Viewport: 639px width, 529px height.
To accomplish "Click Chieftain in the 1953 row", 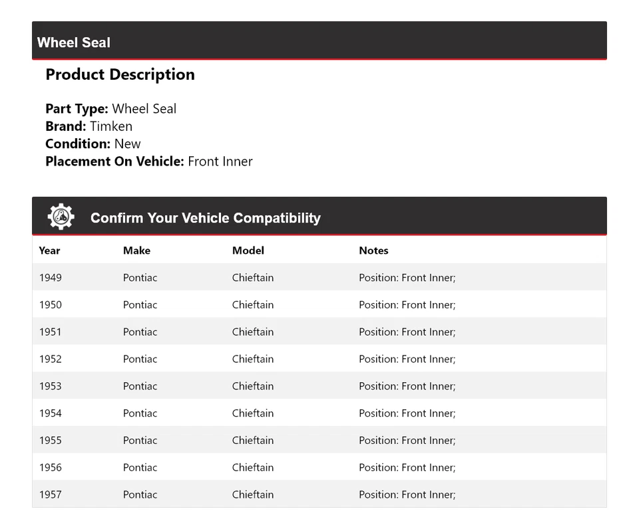I will [x=252, y=386].
